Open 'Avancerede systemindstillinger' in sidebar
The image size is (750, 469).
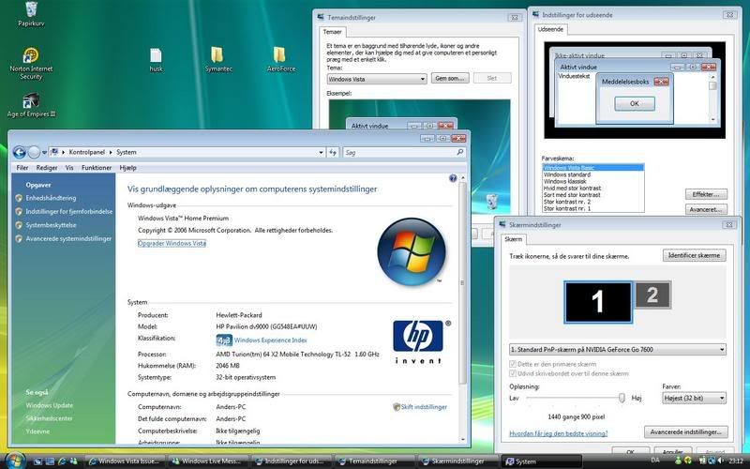[68, 239]
